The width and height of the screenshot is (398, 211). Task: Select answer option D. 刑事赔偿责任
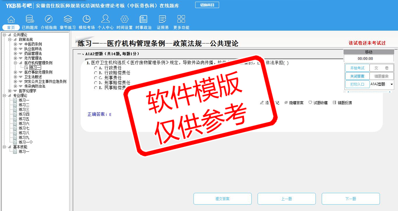[x=96, y=83]
